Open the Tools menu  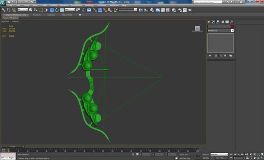pyautogui.click(x=18, y=5)
